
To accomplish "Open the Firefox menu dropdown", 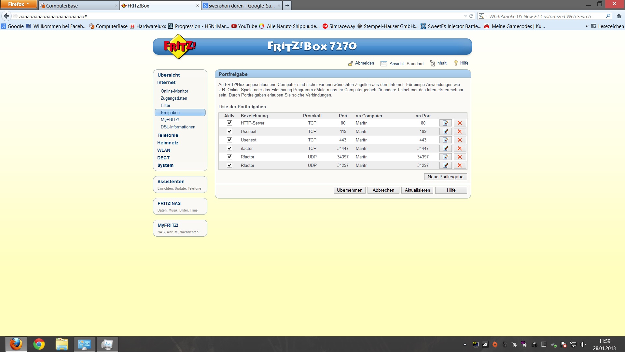I will pos(19,4).
